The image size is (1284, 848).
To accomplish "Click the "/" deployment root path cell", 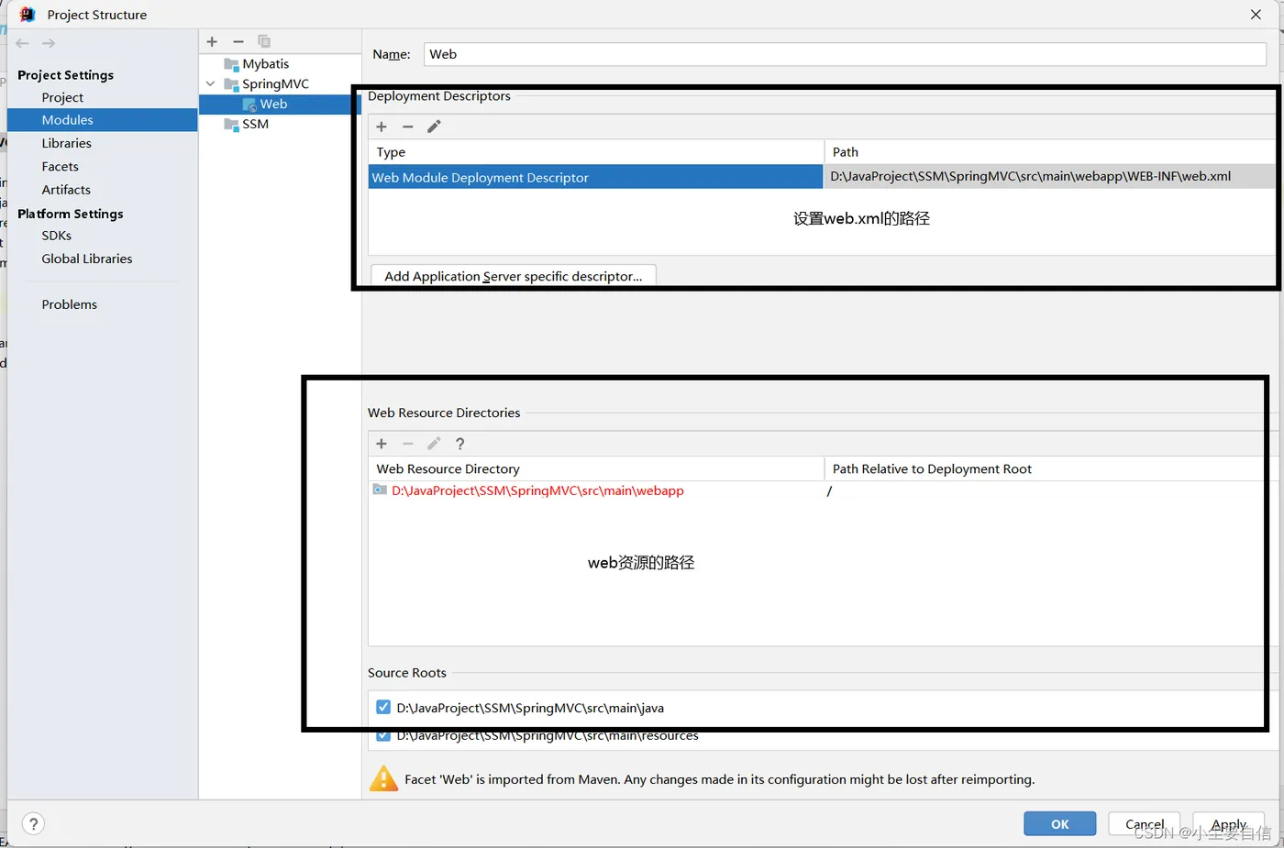I will 829,491.
